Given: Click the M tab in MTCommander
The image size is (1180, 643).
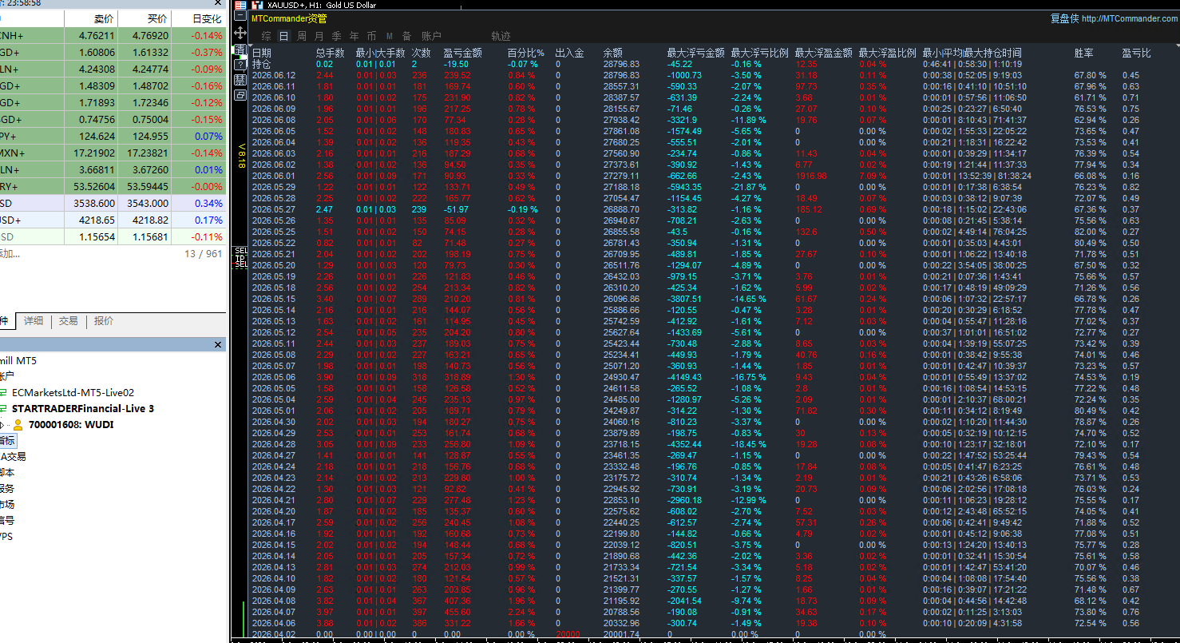Looking at the screenshot, I should coord(390,36).
